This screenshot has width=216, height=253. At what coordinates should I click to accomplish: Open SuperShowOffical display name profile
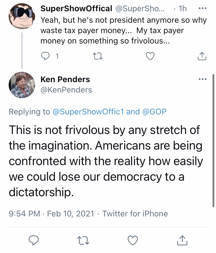[76, 8]
